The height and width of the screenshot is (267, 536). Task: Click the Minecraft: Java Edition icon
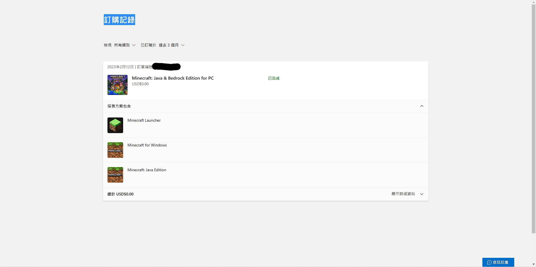coord(115,175)
